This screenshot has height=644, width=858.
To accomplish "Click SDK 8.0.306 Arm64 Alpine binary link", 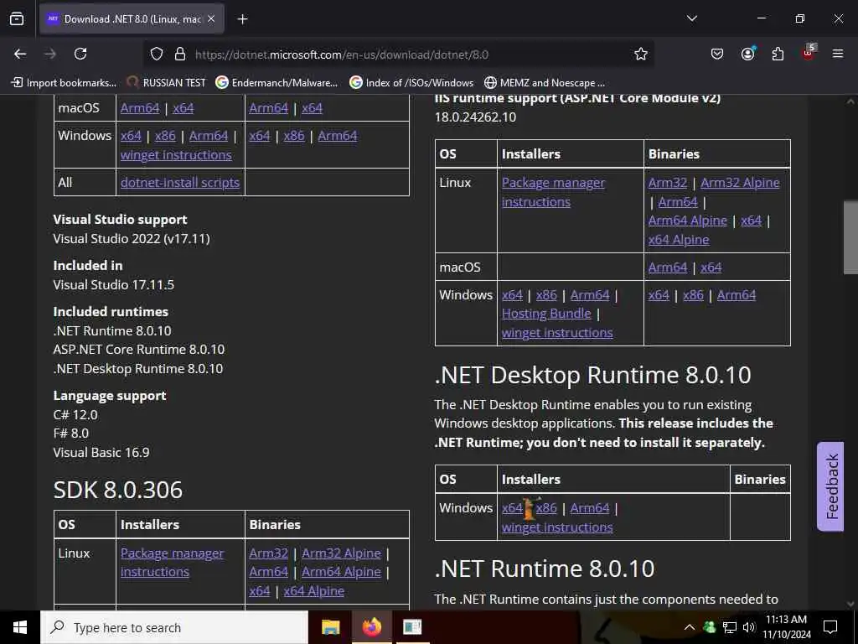I will (341, 572).
